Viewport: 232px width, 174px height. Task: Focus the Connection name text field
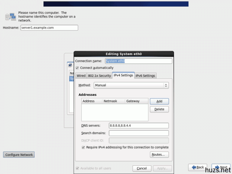point(139,61)
